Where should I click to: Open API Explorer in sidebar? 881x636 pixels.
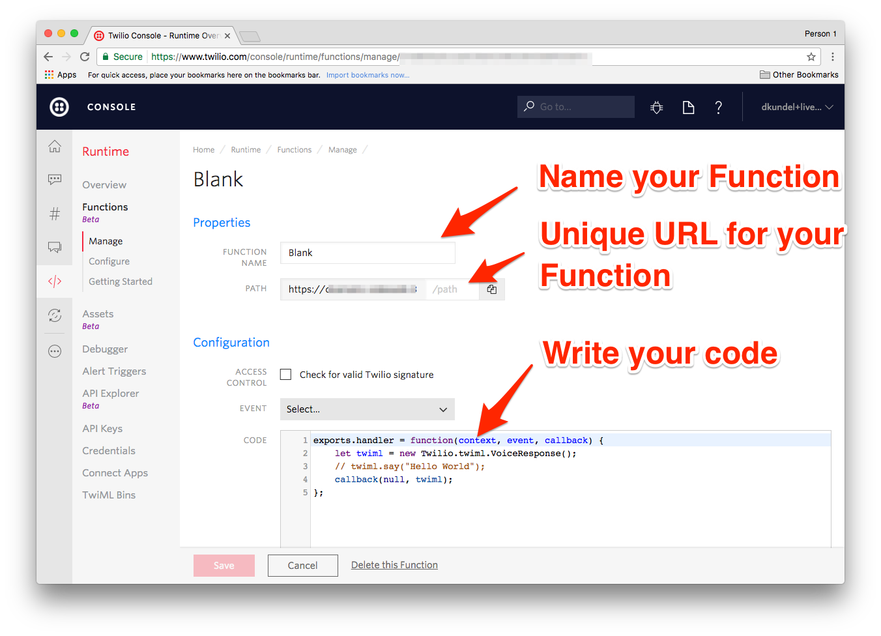pos(111,394)
